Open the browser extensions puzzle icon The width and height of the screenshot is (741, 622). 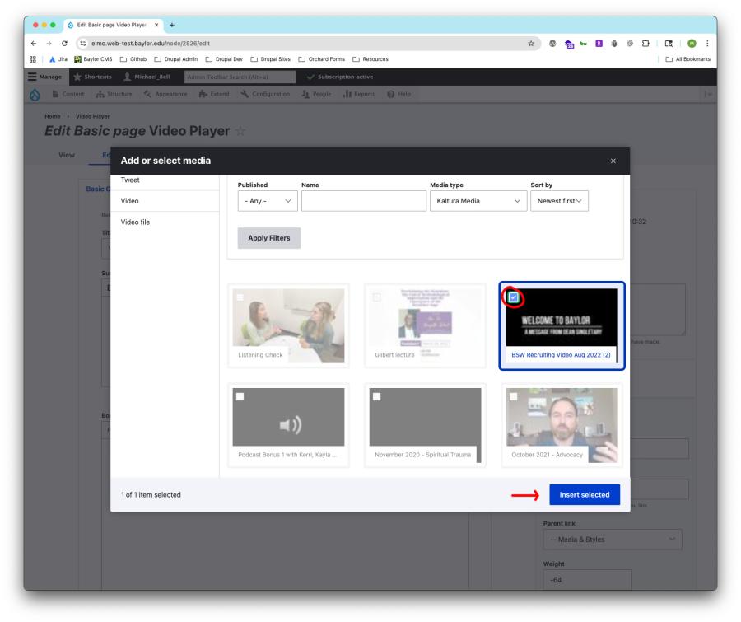pyautogui.click(x=645, y=44)
